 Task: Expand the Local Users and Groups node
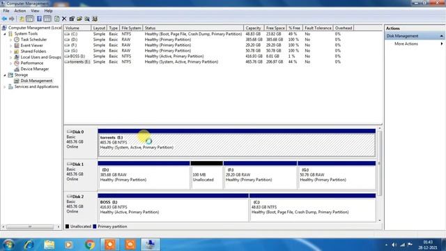pos(11,57)
